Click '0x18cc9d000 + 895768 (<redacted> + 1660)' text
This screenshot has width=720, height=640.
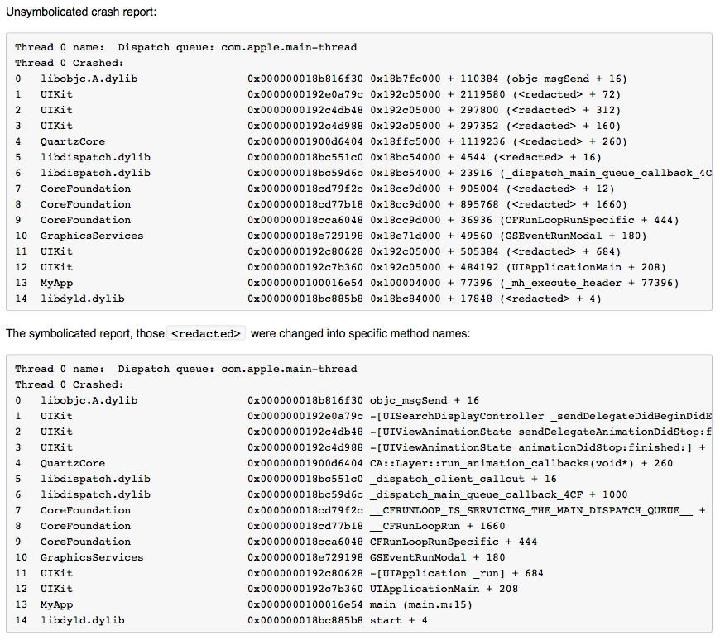point(499,204)
